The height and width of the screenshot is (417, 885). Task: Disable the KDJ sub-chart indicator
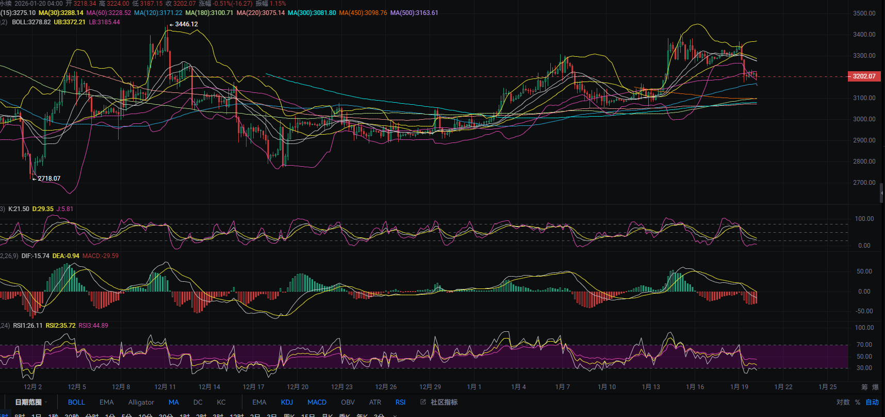click(x=287, y=402)
